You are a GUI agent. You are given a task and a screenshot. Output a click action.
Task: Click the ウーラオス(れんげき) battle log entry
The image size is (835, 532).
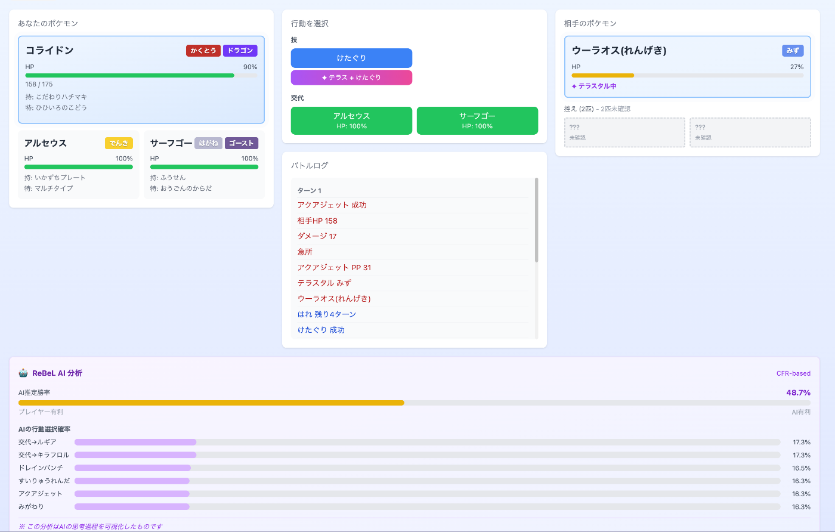pyautogui.click(x=334, y=298)
